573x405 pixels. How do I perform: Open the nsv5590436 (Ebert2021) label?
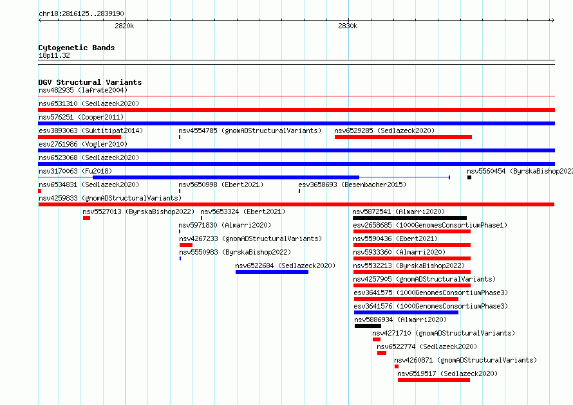395,239
